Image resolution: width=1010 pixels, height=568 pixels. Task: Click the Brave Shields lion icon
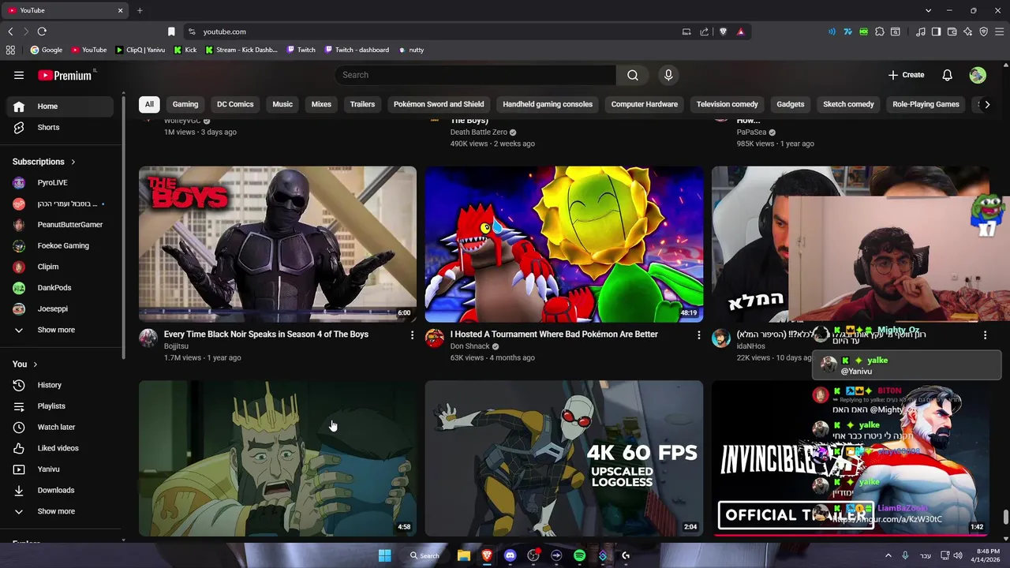click(x=723, y=32)
